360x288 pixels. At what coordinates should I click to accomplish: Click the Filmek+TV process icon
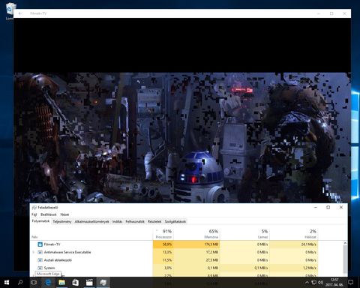tap(40, 244)
